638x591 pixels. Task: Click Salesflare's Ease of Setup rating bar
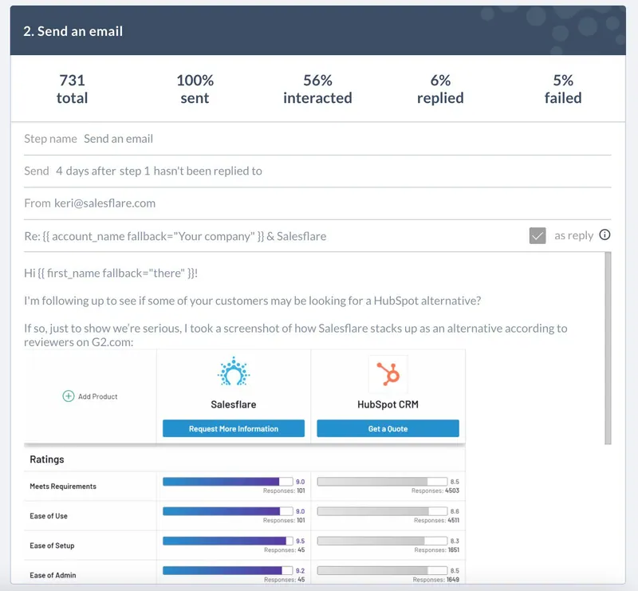228,541
